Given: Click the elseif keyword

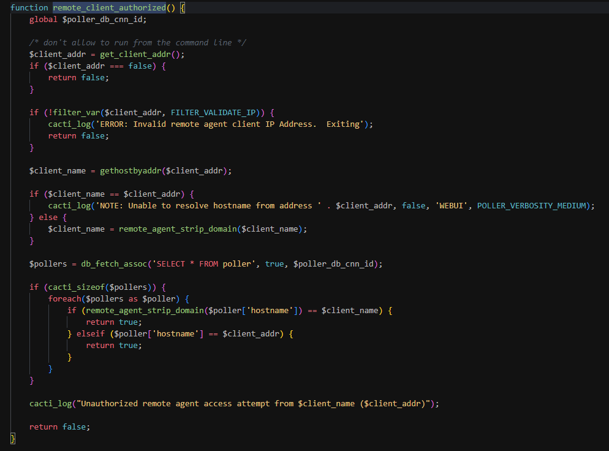Looking at the screenshot, I should pos(91,334).
